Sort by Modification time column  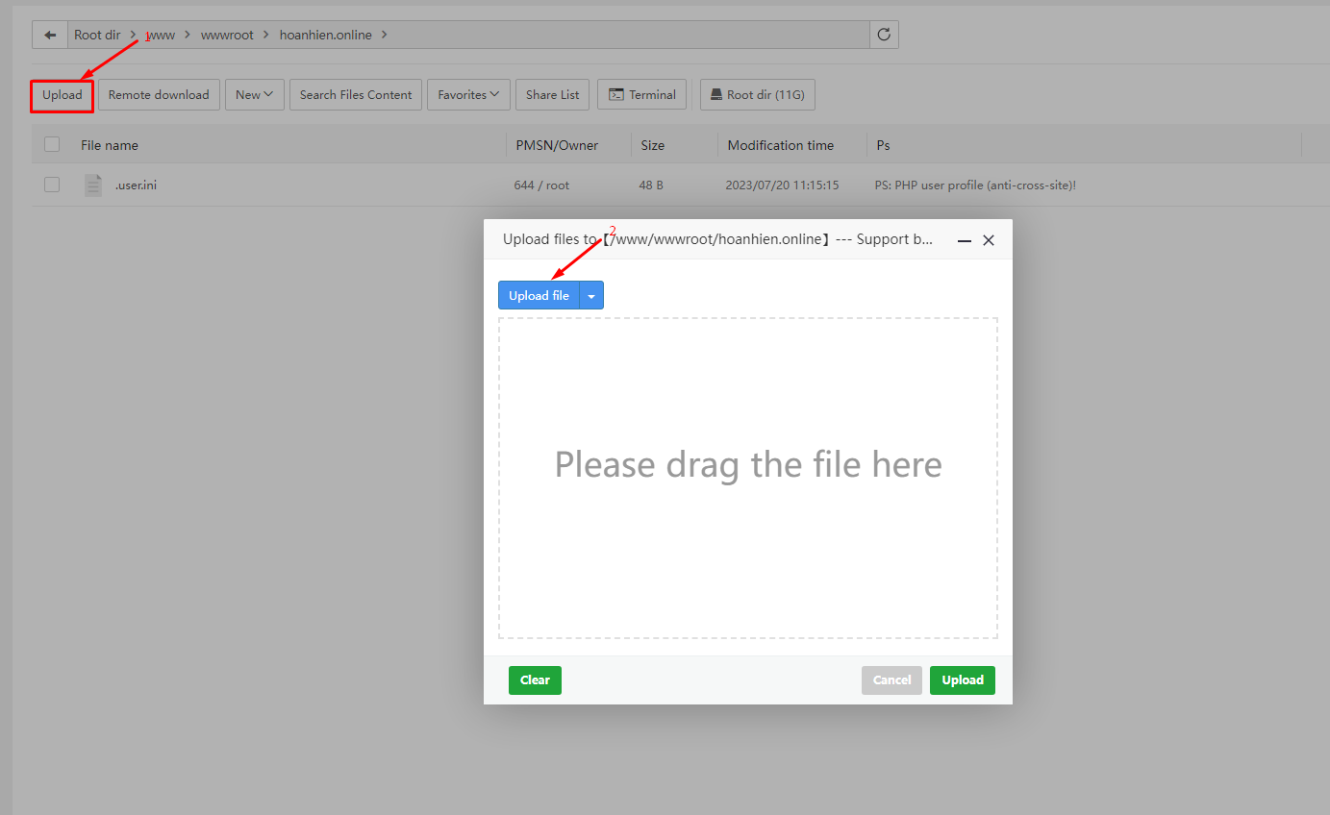pos(780,145)
